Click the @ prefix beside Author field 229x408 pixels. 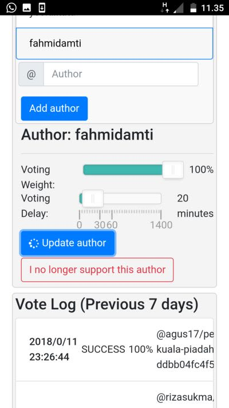pyautogui.click(x=31, y=74)
